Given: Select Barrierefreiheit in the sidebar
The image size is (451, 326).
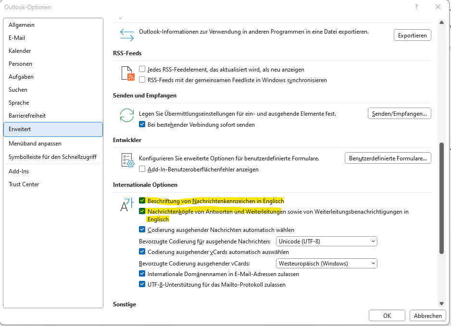Looking at the screenshot, I should coord(53,115).
